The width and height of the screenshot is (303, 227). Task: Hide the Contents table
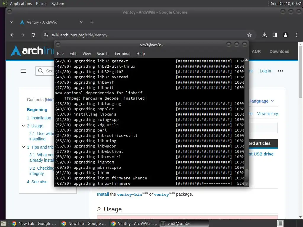(49, 100)
